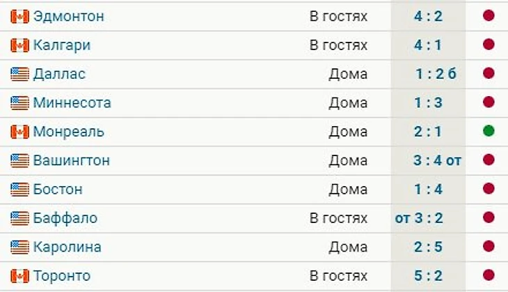Open the 1 : 2 б shootout score
508x292 pixels.
click(436, 74)
